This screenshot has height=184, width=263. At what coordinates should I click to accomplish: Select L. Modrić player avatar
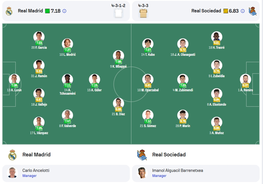[67, 44]
